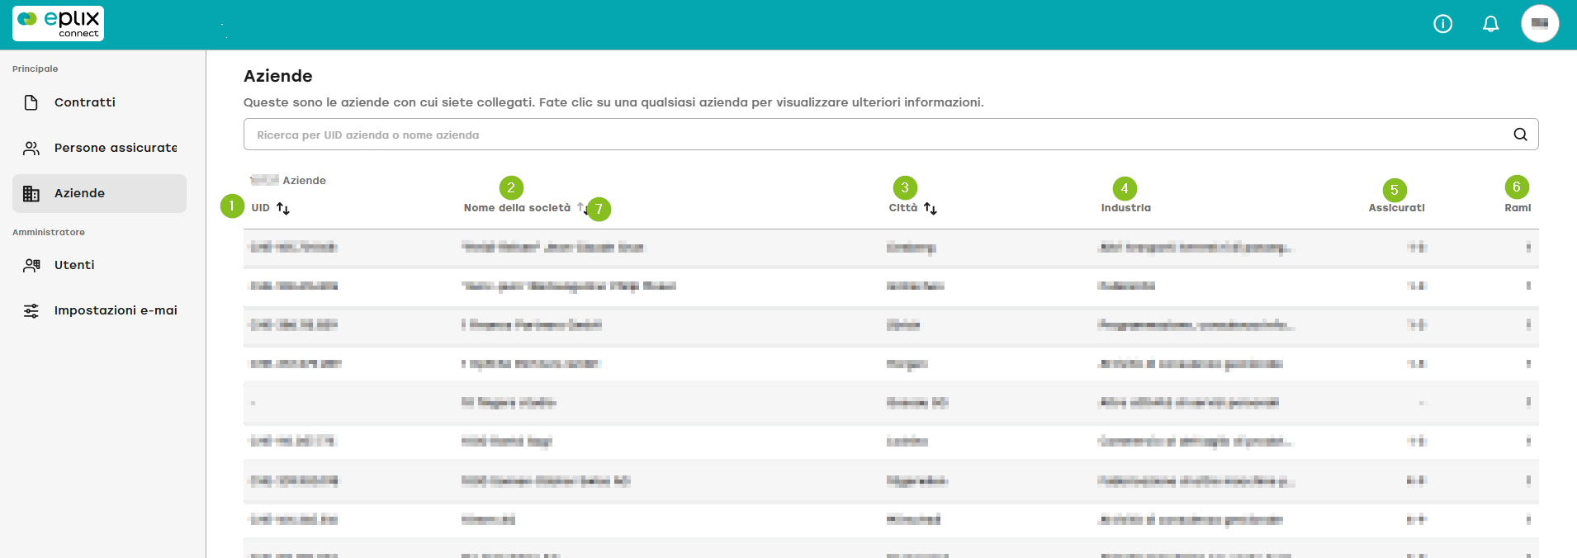Click the Amministratore sidebar section label
The width and height of the screenshot is (1577, 558).
pos(49,232)
